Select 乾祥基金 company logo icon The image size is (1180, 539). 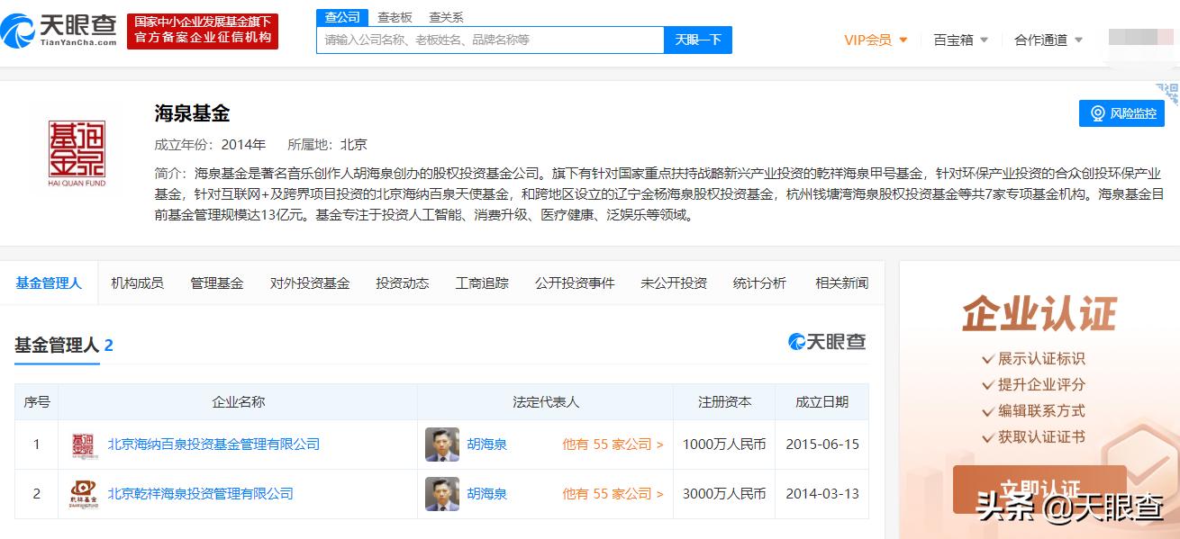(83, 493)
